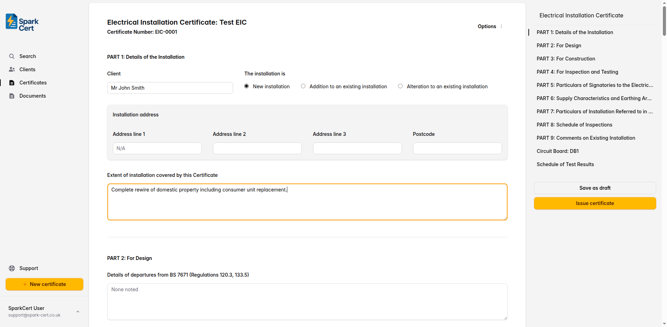Screen dimensions: 667x327
Task: Collapse the SparkCert User account panel
Action: 78,311
